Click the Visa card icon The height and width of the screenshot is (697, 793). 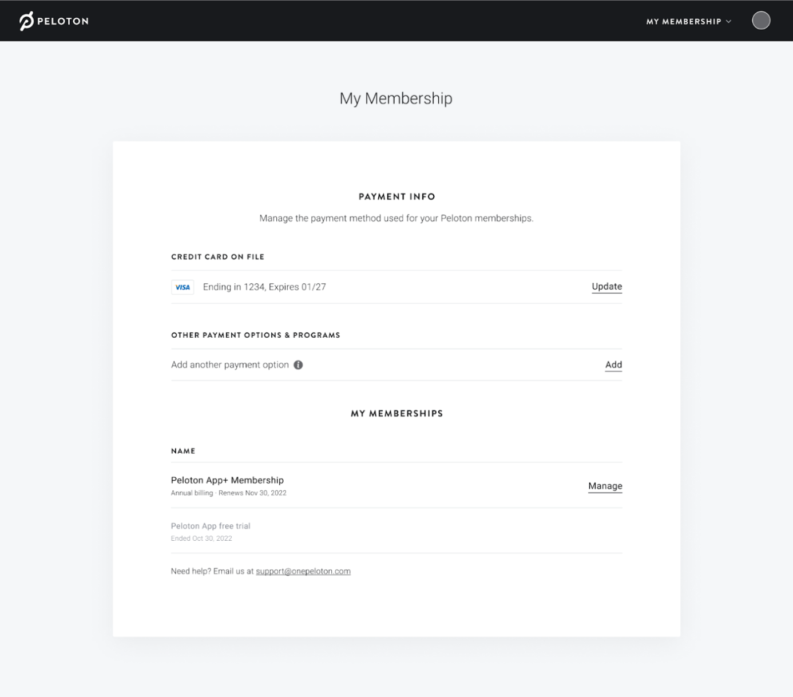183,287
